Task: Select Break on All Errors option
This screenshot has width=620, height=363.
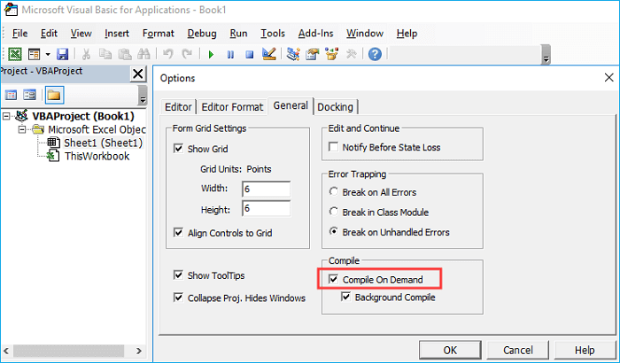Action: point(334,192)
